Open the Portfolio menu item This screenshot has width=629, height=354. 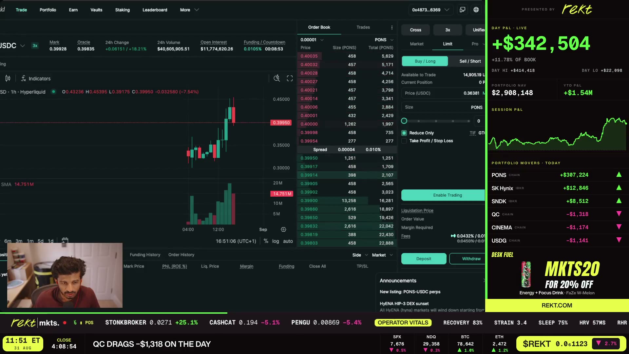coord(48,10)
